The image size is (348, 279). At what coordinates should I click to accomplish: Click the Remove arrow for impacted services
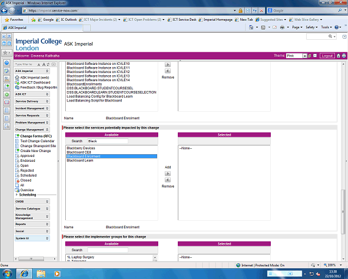[167, 180]
